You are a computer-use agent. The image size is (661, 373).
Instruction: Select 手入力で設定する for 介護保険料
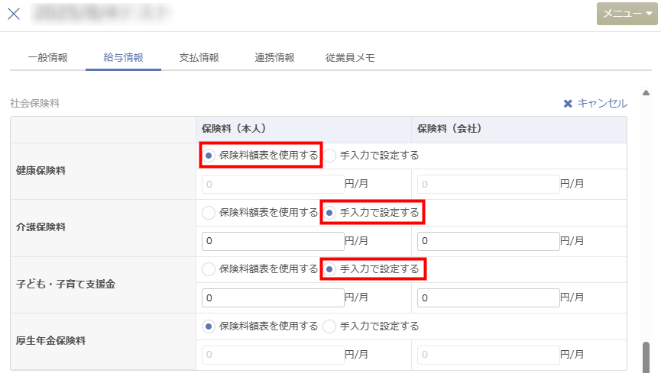click(330, 213)
